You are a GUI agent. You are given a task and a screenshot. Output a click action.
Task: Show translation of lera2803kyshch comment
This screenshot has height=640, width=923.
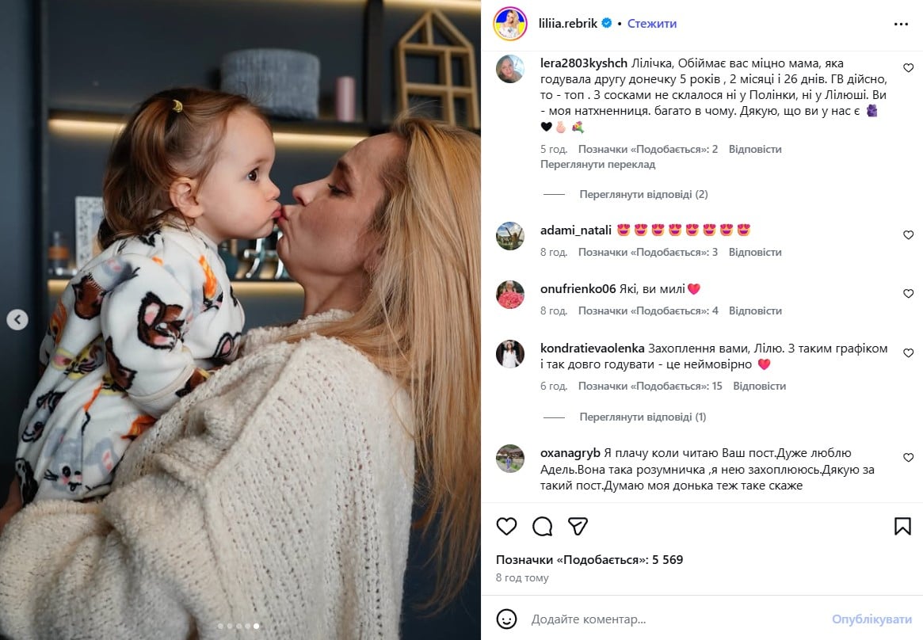tap(597, 164)
